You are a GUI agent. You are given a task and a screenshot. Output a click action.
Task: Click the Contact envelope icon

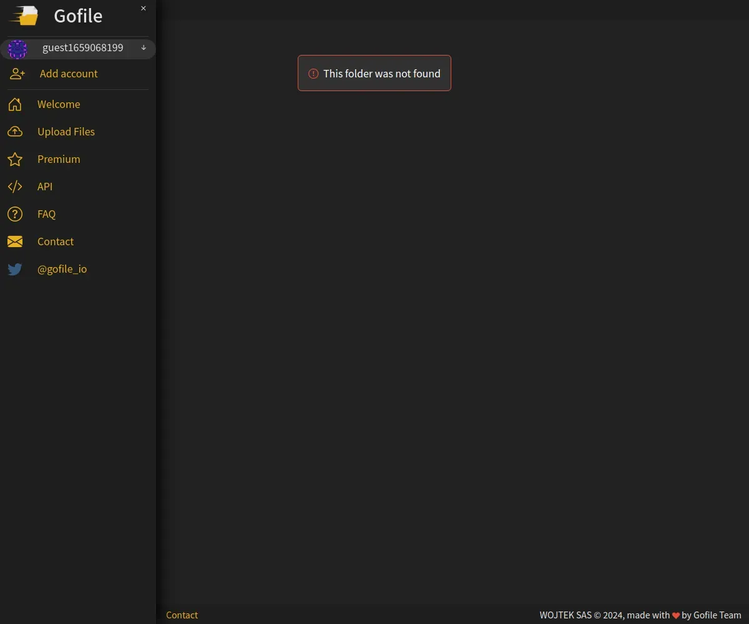15,241
